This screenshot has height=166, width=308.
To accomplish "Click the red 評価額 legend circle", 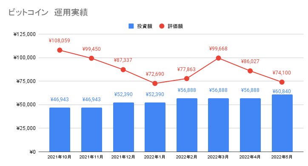I will 162,26.
